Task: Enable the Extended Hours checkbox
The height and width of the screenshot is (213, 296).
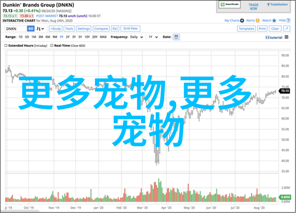Action: (6, 45)
